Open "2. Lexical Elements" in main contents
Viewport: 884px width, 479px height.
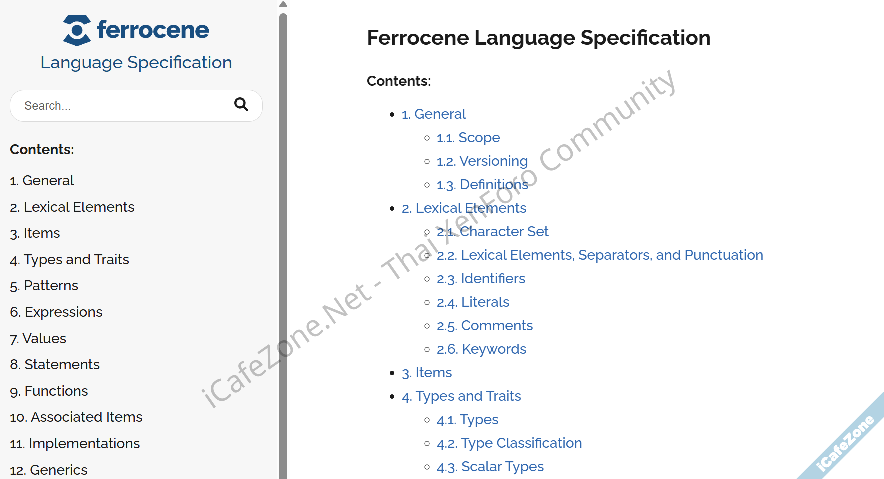464,208
